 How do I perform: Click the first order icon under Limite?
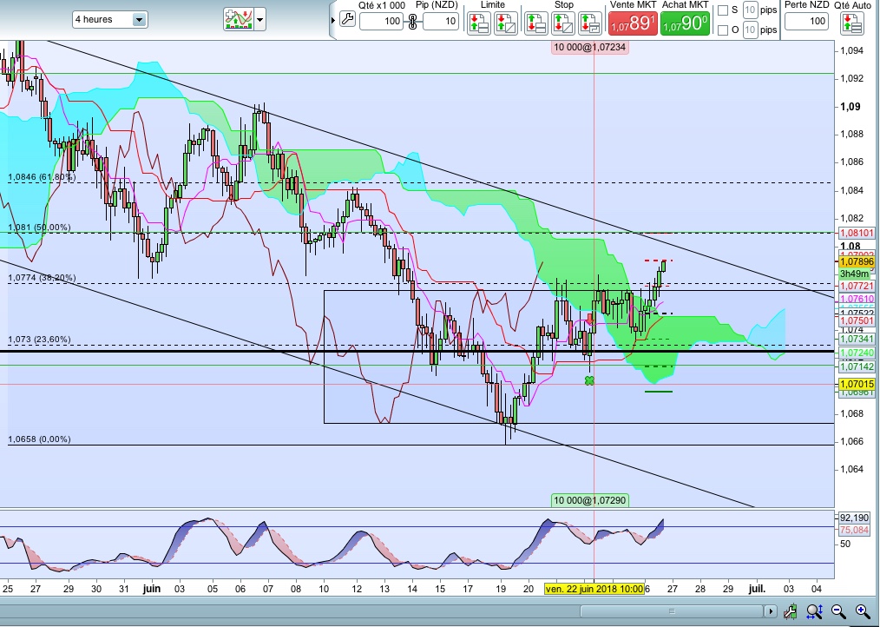tap(478, 23)
